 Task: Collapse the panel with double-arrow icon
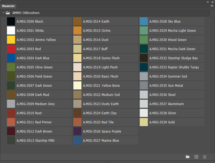pos(208,2)
